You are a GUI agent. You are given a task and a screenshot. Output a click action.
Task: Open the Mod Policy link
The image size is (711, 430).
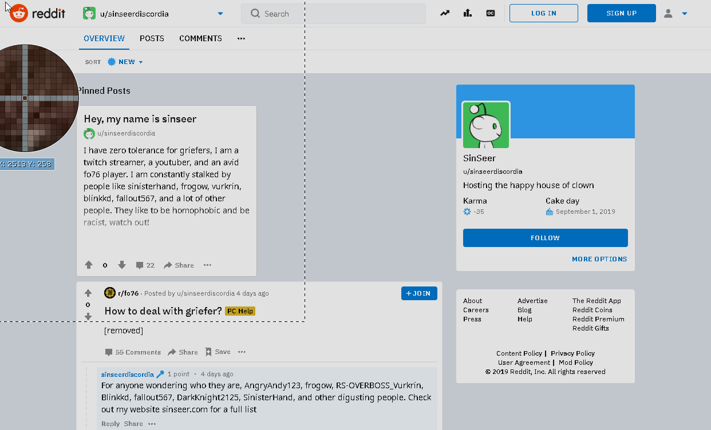coord(576,363)
